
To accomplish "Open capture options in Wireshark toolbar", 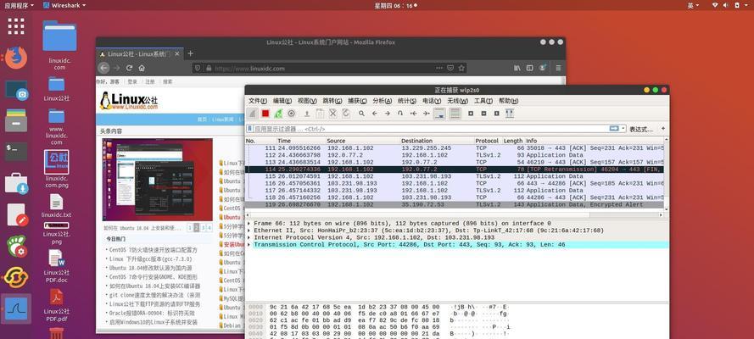I will [291, 114].
